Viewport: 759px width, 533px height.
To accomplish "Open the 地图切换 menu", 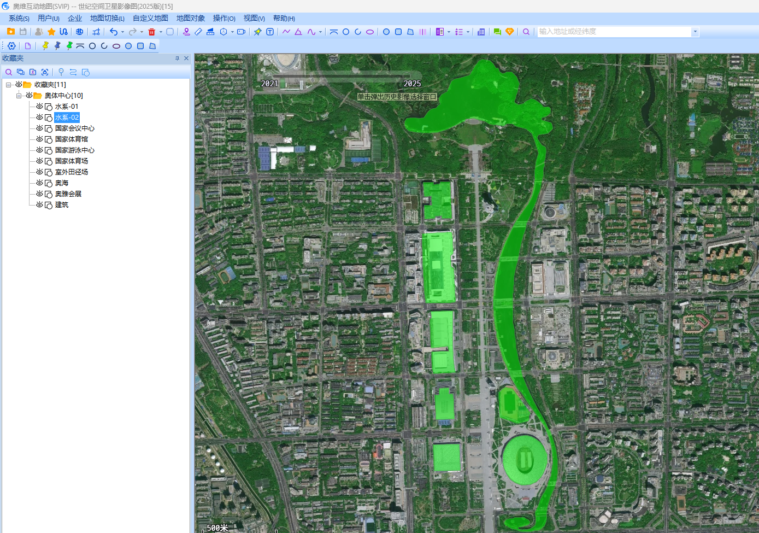I will (x=107, y=19).
